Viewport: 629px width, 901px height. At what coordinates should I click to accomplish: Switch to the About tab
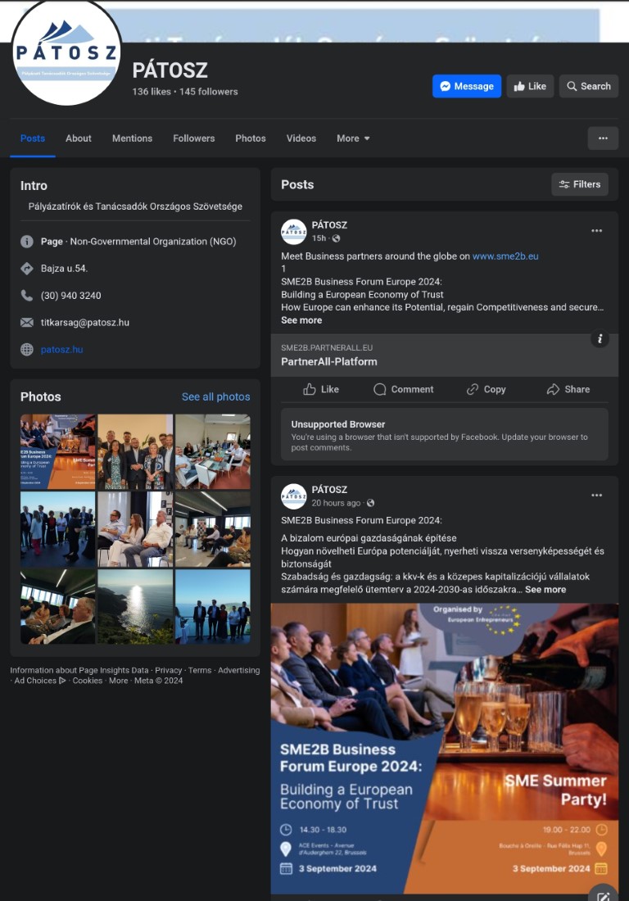pyautogui.click(x=78, y=138)
